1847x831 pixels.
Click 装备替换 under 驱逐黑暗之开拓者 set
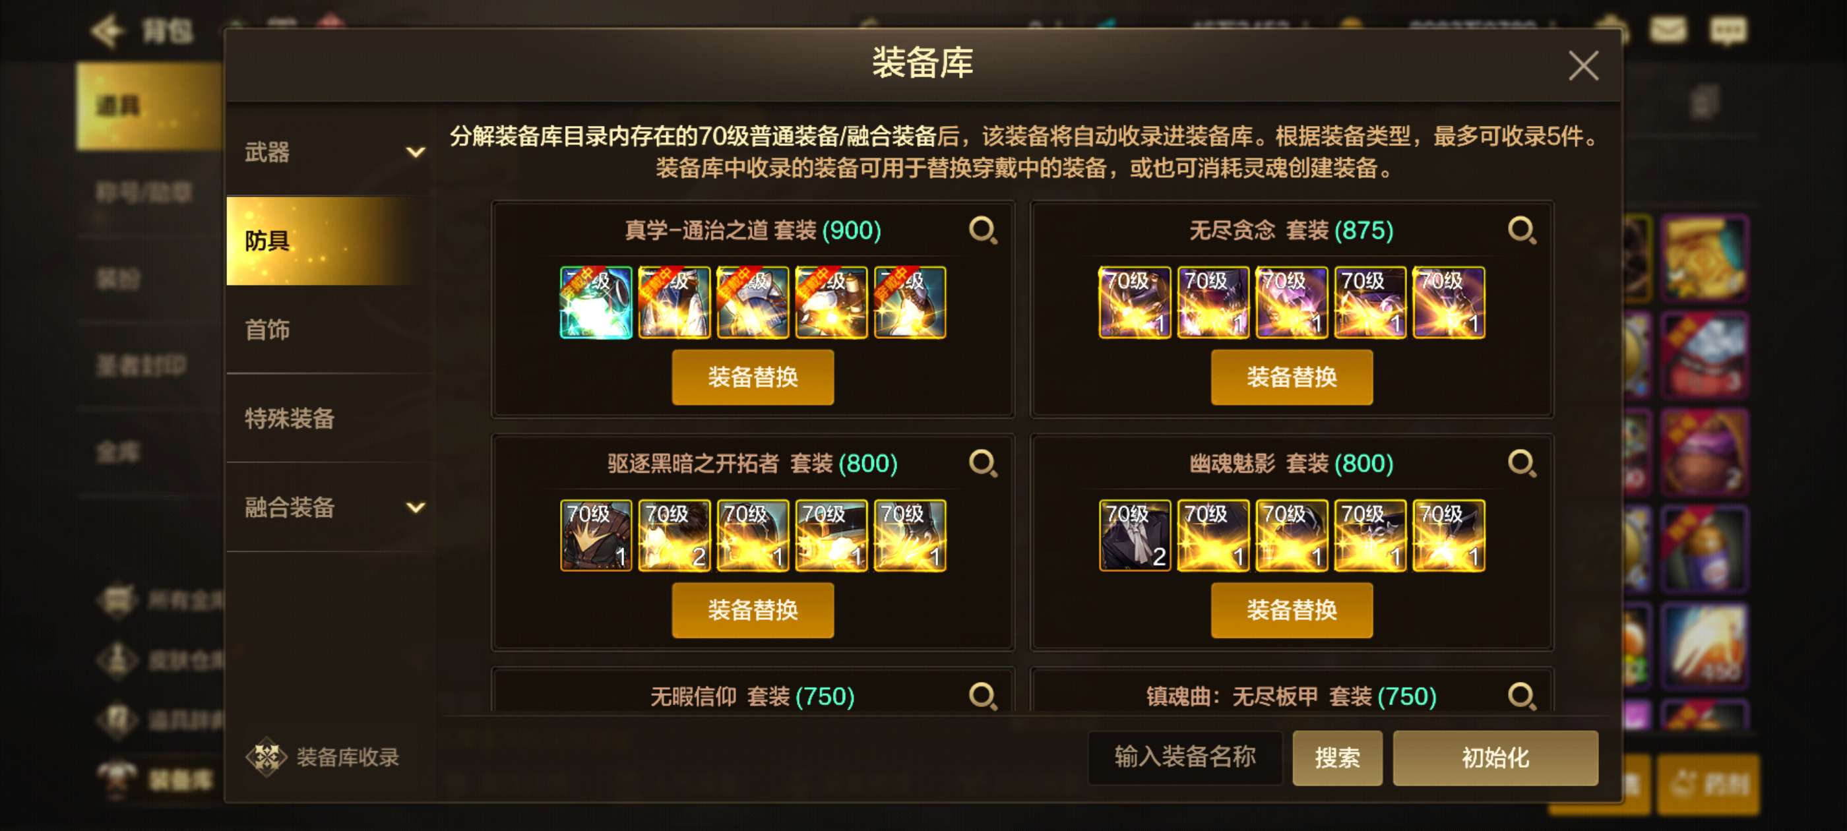pos(752,610)
